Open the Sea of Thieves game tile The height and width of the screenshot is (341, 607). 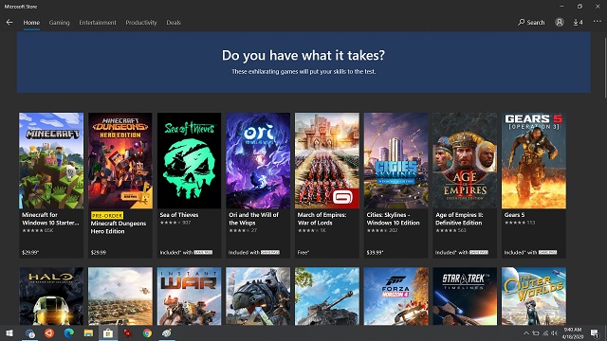[189, 186]
